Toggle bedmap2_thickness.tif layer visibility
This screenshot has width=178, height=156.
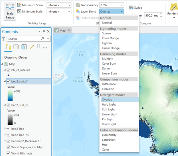pos(8,141)
